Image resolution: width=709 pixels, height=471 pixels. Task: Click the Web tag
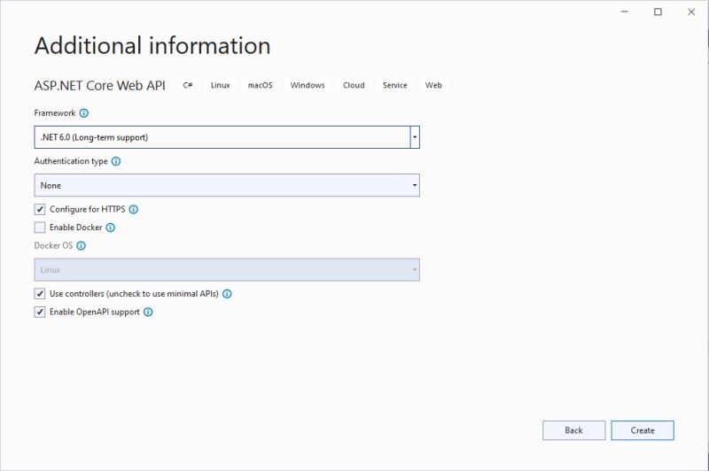433,85
